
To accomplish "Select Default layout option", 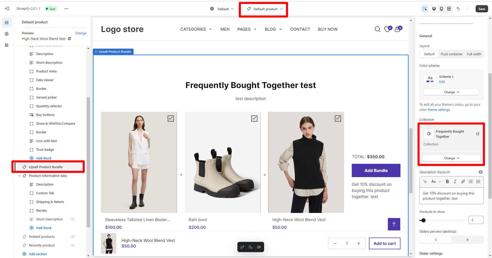I will pyautogui.click(x=429, y=54).
